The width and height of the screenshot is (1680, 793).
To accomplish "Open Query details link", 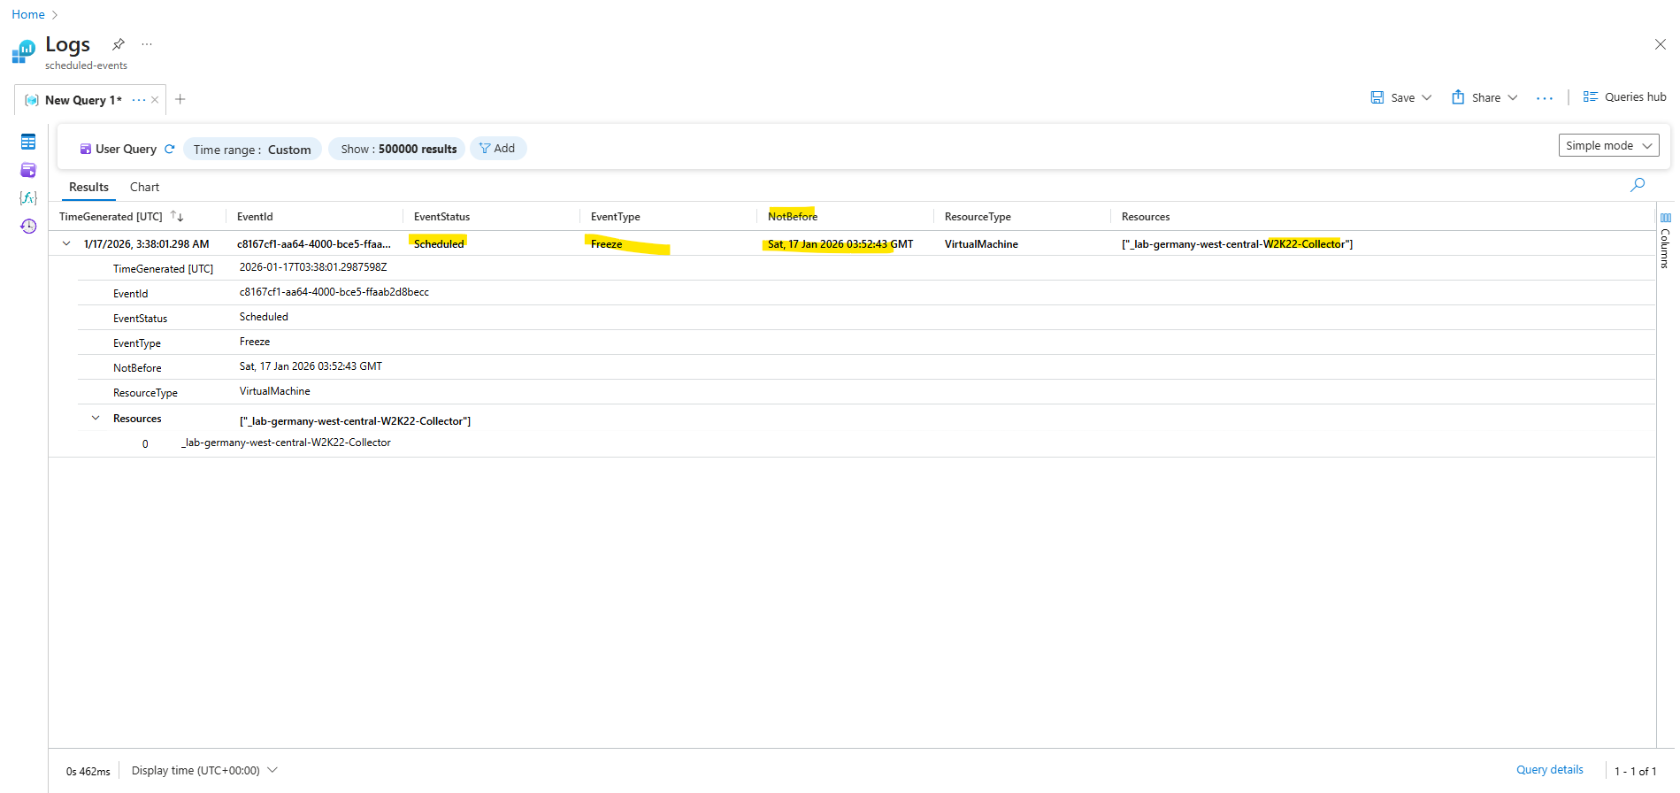I will [x=1549, y=770].
